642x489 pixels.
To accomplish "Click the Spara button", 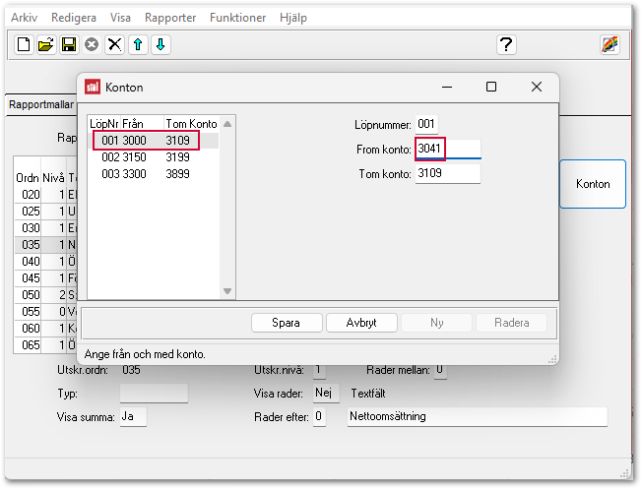I will click(x=287, y=323).
